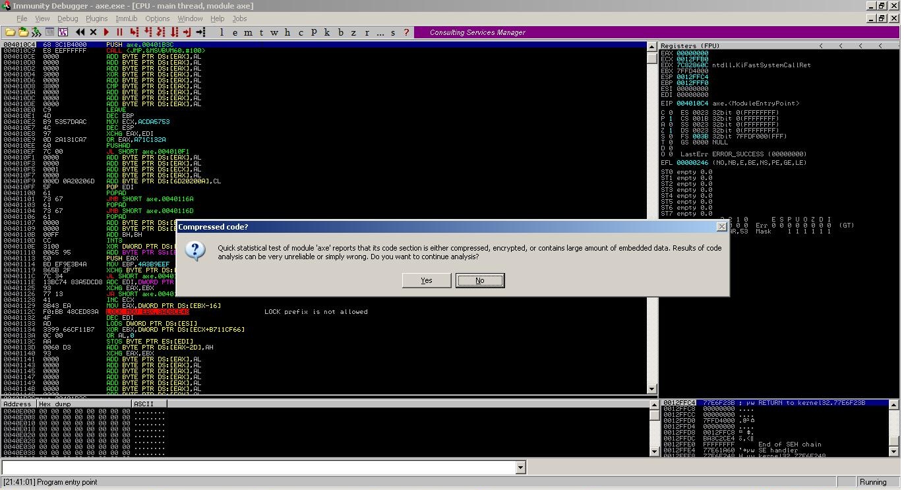Open the Help menu
Viewport: 904px width, 490px height.
point(217,18)
